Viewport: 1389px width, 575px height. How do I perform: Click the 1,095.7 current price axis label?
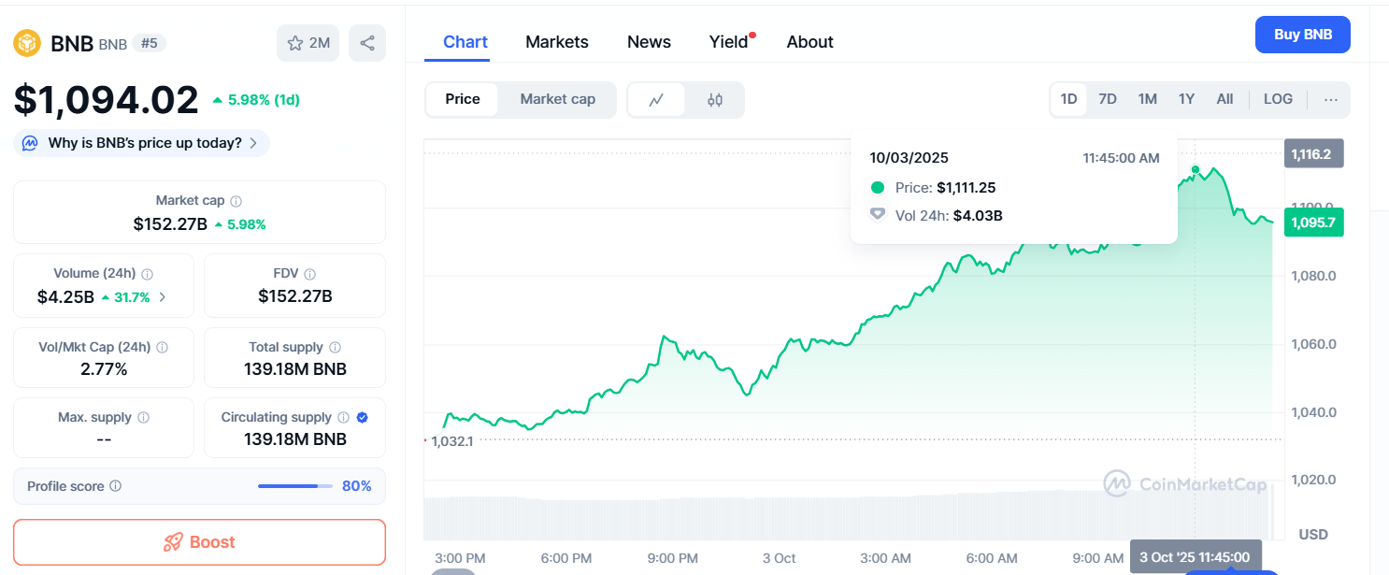click(x=1313, y=223)
